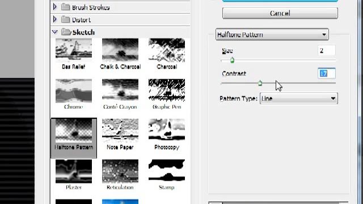This screenshot has height=204, width=363.
Task: Pick the Note Paper filter thumbnail
Action: (120, 131)
